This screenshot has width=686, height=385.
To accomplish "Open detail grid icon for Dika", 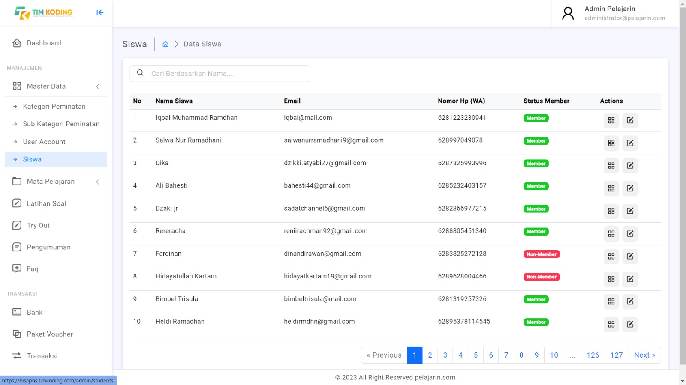I will (x=611, y=166).
